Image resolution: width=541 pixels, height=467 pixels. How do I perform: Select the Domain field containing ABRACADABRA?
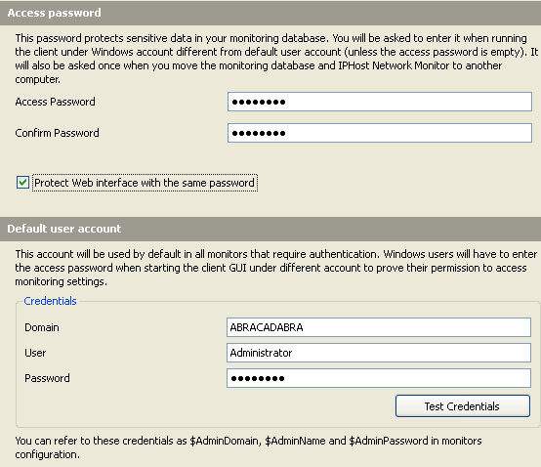pyautogui.click(x=379, y=327)
